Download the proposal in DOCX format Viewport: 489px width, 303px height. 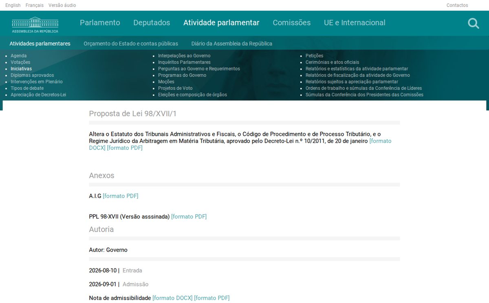coord(380,141)
